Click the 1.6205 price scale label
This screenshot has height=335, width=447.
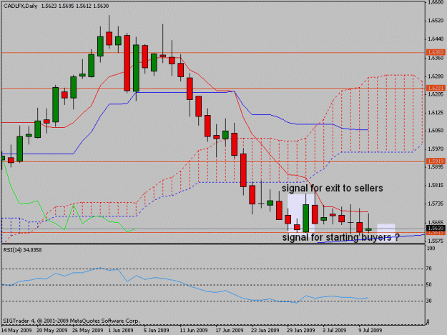(436, 94)
